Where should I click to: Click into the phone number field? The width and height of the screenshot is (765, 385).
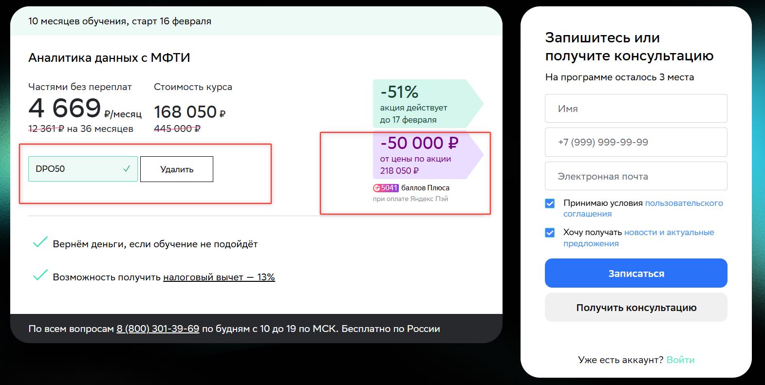tap(636, 142)
